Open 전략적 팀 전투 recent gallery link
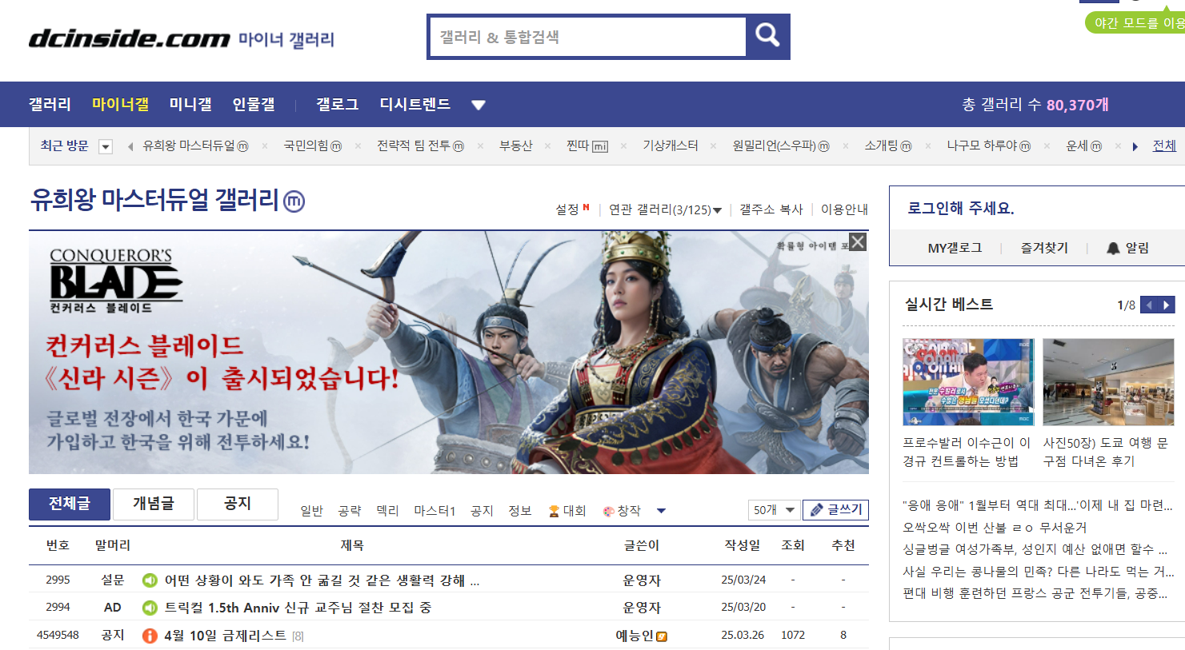 pos(414,146)
